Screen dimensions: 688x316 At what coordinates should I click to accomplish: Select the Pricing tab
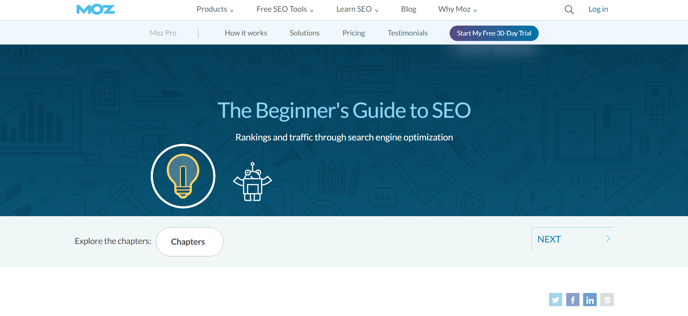(354, 33)
